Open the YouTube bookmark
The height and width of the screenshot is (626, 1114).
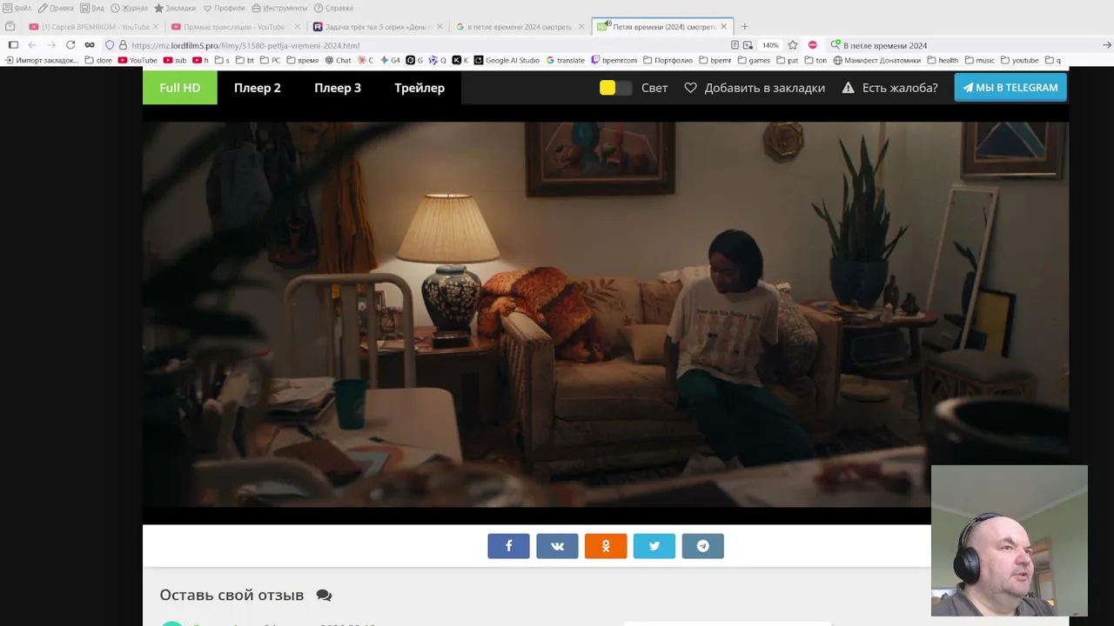138,61
